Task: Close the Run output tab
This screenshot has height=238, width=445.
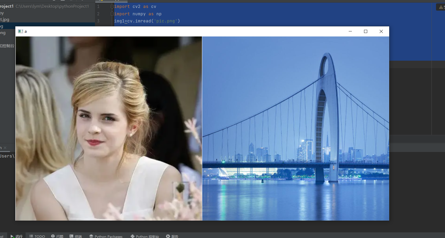Action: point(5,148)
